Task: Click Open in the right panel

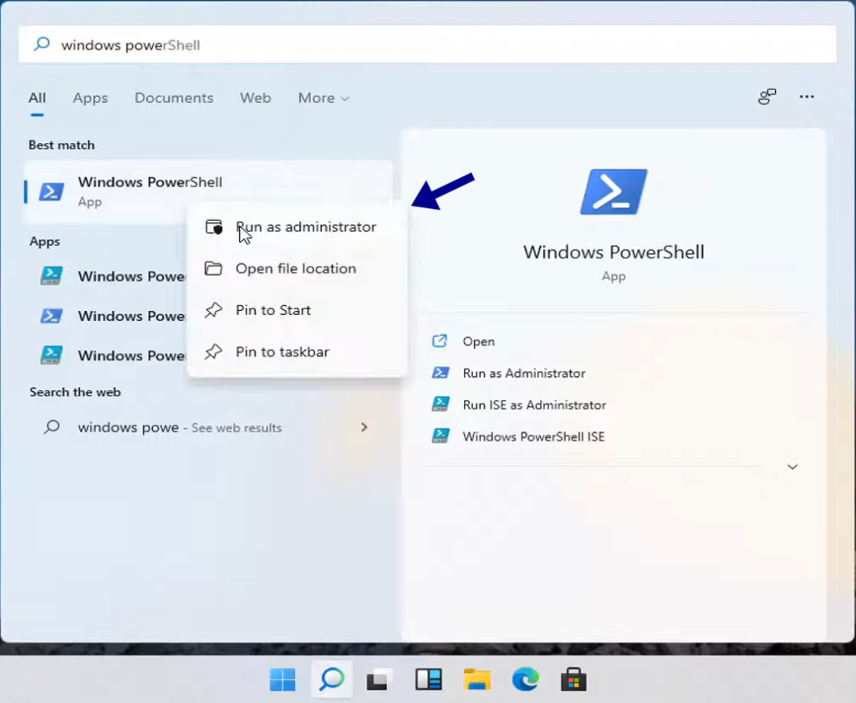Action: point(477,341)
